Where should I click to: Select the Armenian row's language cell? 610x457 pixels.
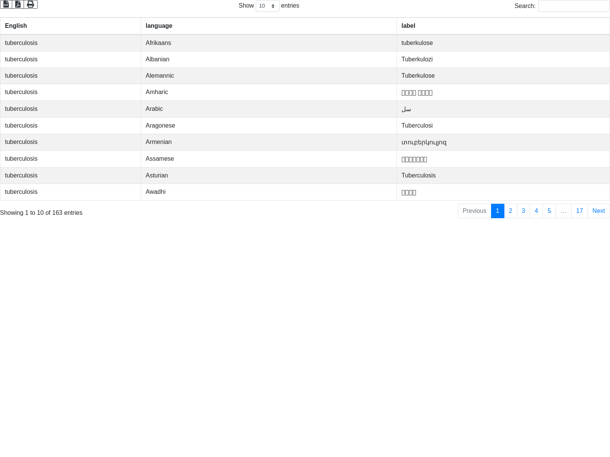[159, 142]
